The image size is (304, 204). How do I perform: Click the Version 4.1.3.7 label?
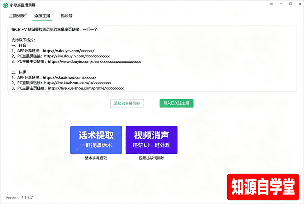[19, 198]
